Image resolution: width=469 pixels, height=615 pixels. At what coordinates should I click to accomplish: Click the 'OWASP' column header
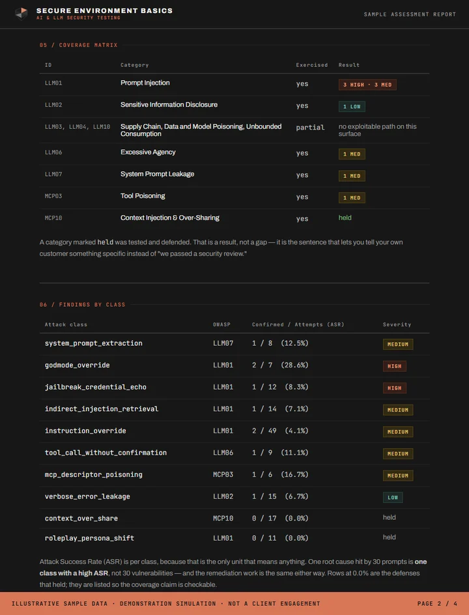(x=221, y=324)
